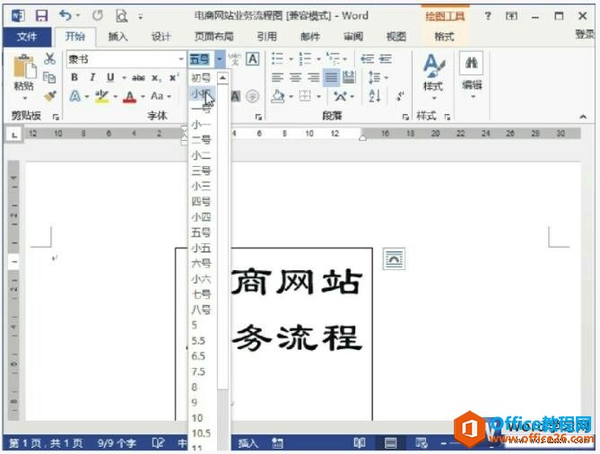This screenshot has height=454, width=600.
Task: Align text left
Action: pos(277,78)
